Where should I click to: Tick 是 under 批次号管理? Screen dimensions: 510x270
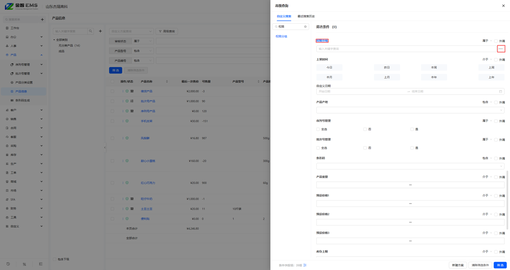pyautogui.click(x=412, y=148)
